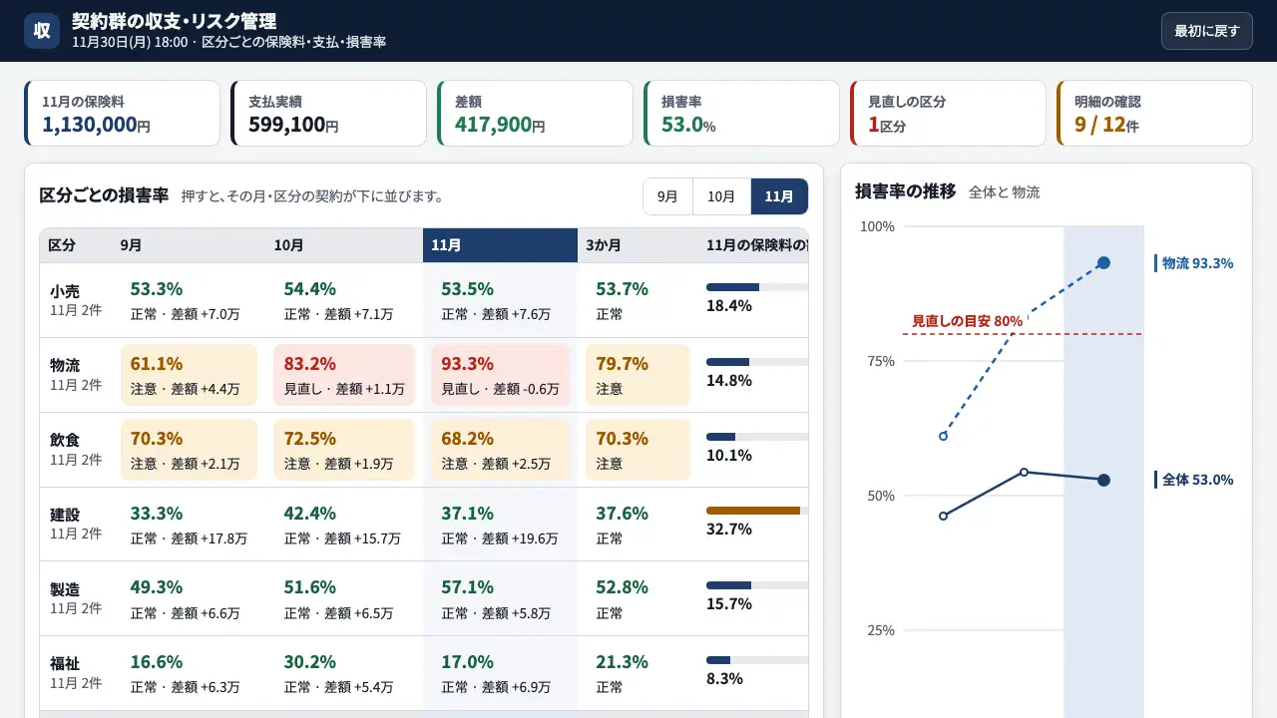Open the 明細の確認 9 / 12件 card
This screenshot has width=1277, height=718.
click(x=1154, y=114)
